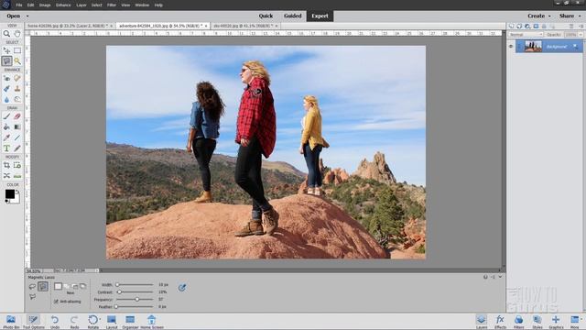The width and height of the screenshot is (586, 330).
Task: Click the Organizer button
Action: [130, 322]
